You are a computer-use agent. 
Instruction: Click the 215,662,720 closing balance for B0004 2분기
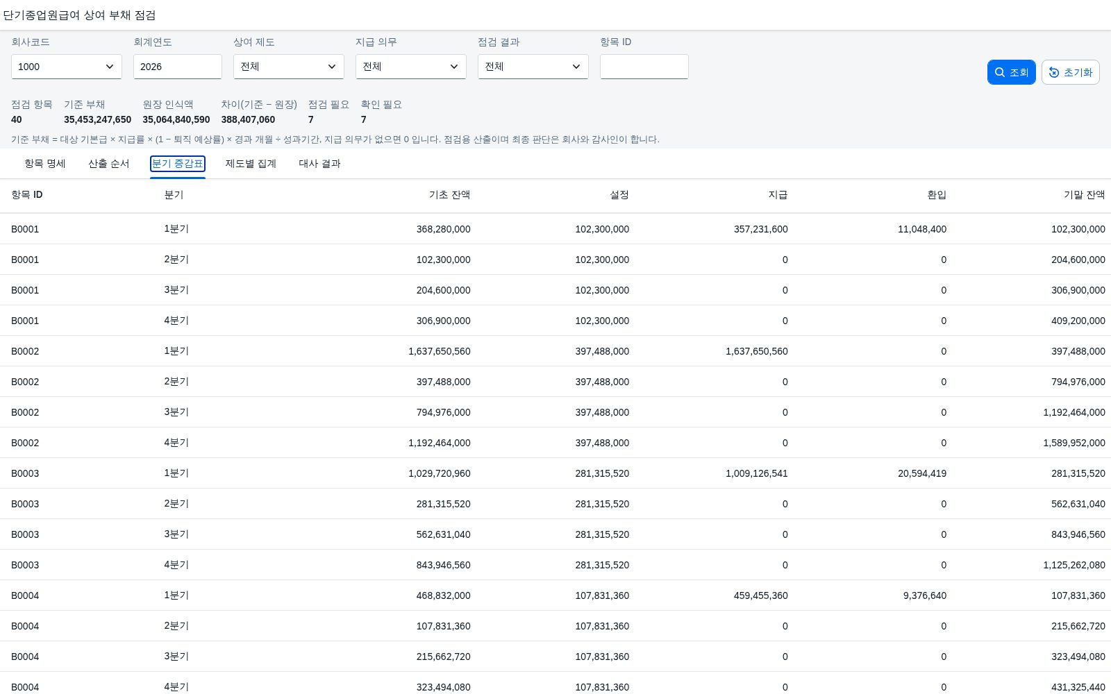pos(1078,626)
